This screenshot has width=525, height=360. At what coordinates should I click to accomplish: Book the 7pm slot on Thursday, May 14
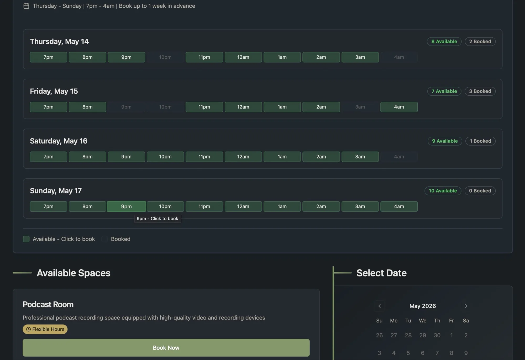coord(49,57)
